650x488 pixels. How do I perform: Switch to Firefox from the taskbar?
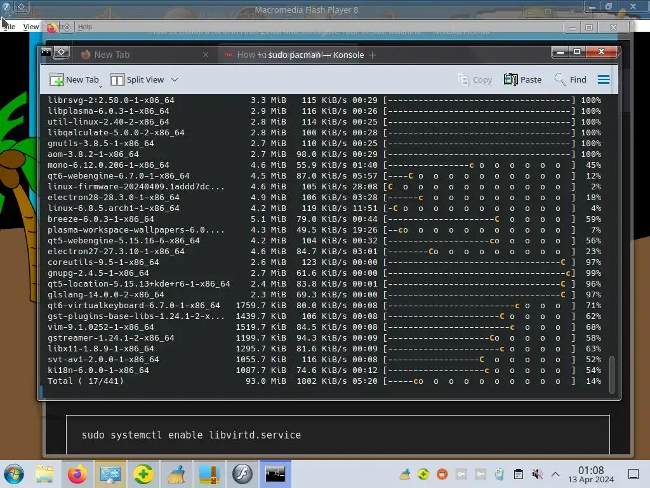[77, 474]
